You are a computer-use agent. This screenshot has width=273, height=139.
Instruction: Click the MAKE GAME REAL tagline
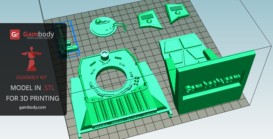pyautogui.click(x=38, y=38)
